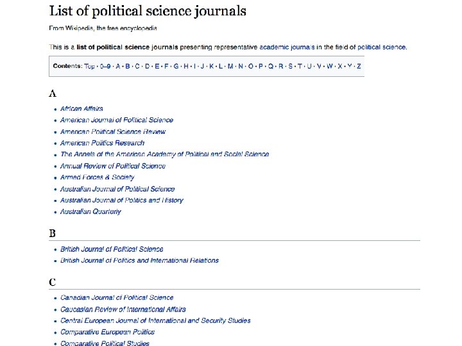
Task: Jump to section I in contents
Action: (x=194, y=66)
